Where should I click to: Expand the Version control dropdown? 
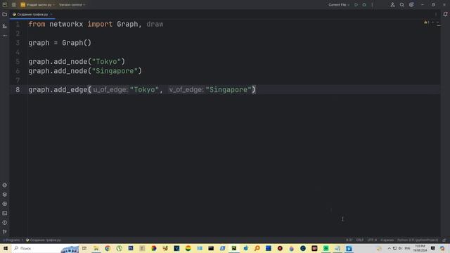coord(72,5)
